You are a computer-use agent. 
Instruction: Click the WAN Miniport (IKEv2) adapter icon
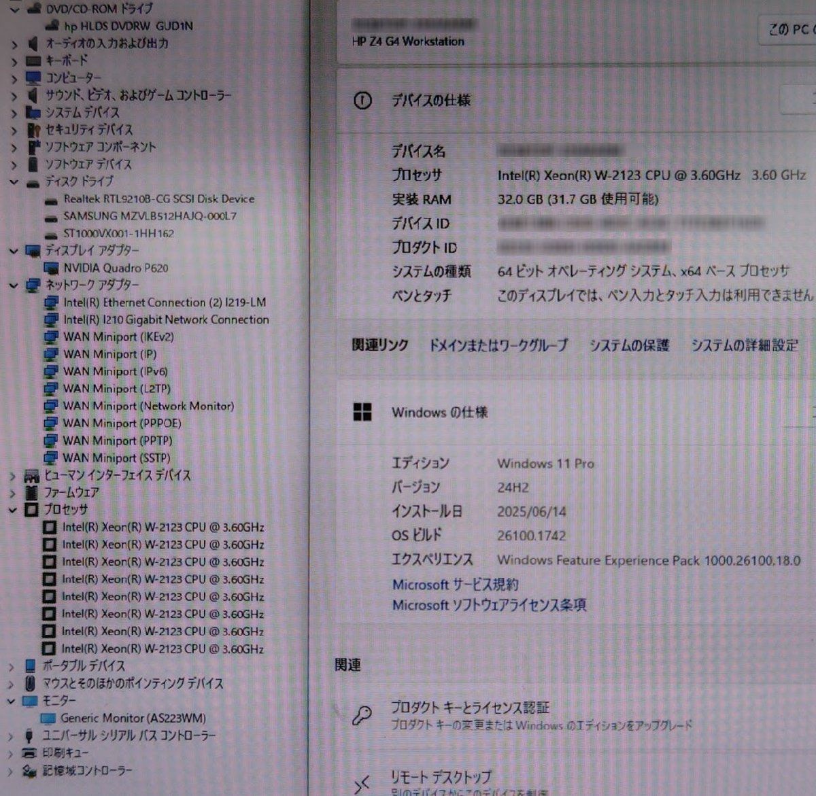50,336
